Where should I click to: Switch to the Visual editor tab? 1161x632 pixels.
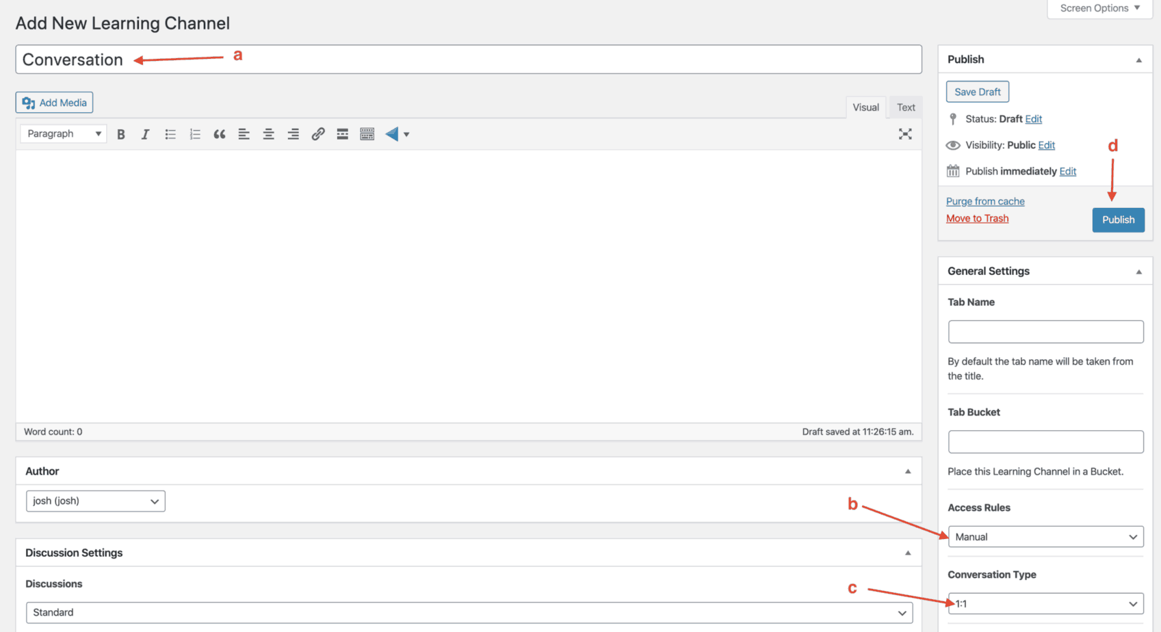(865, 107)
